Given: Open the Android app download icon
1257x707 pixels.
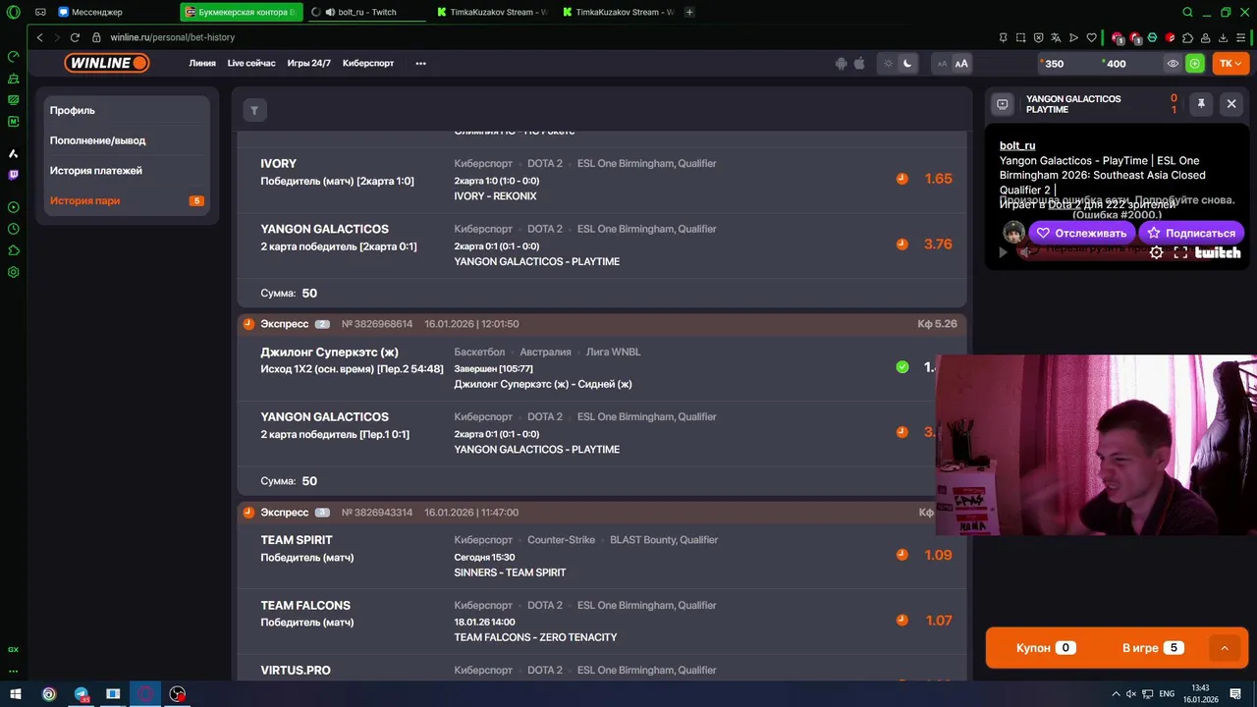Looking at the screenshot, I should click(841, 64).
